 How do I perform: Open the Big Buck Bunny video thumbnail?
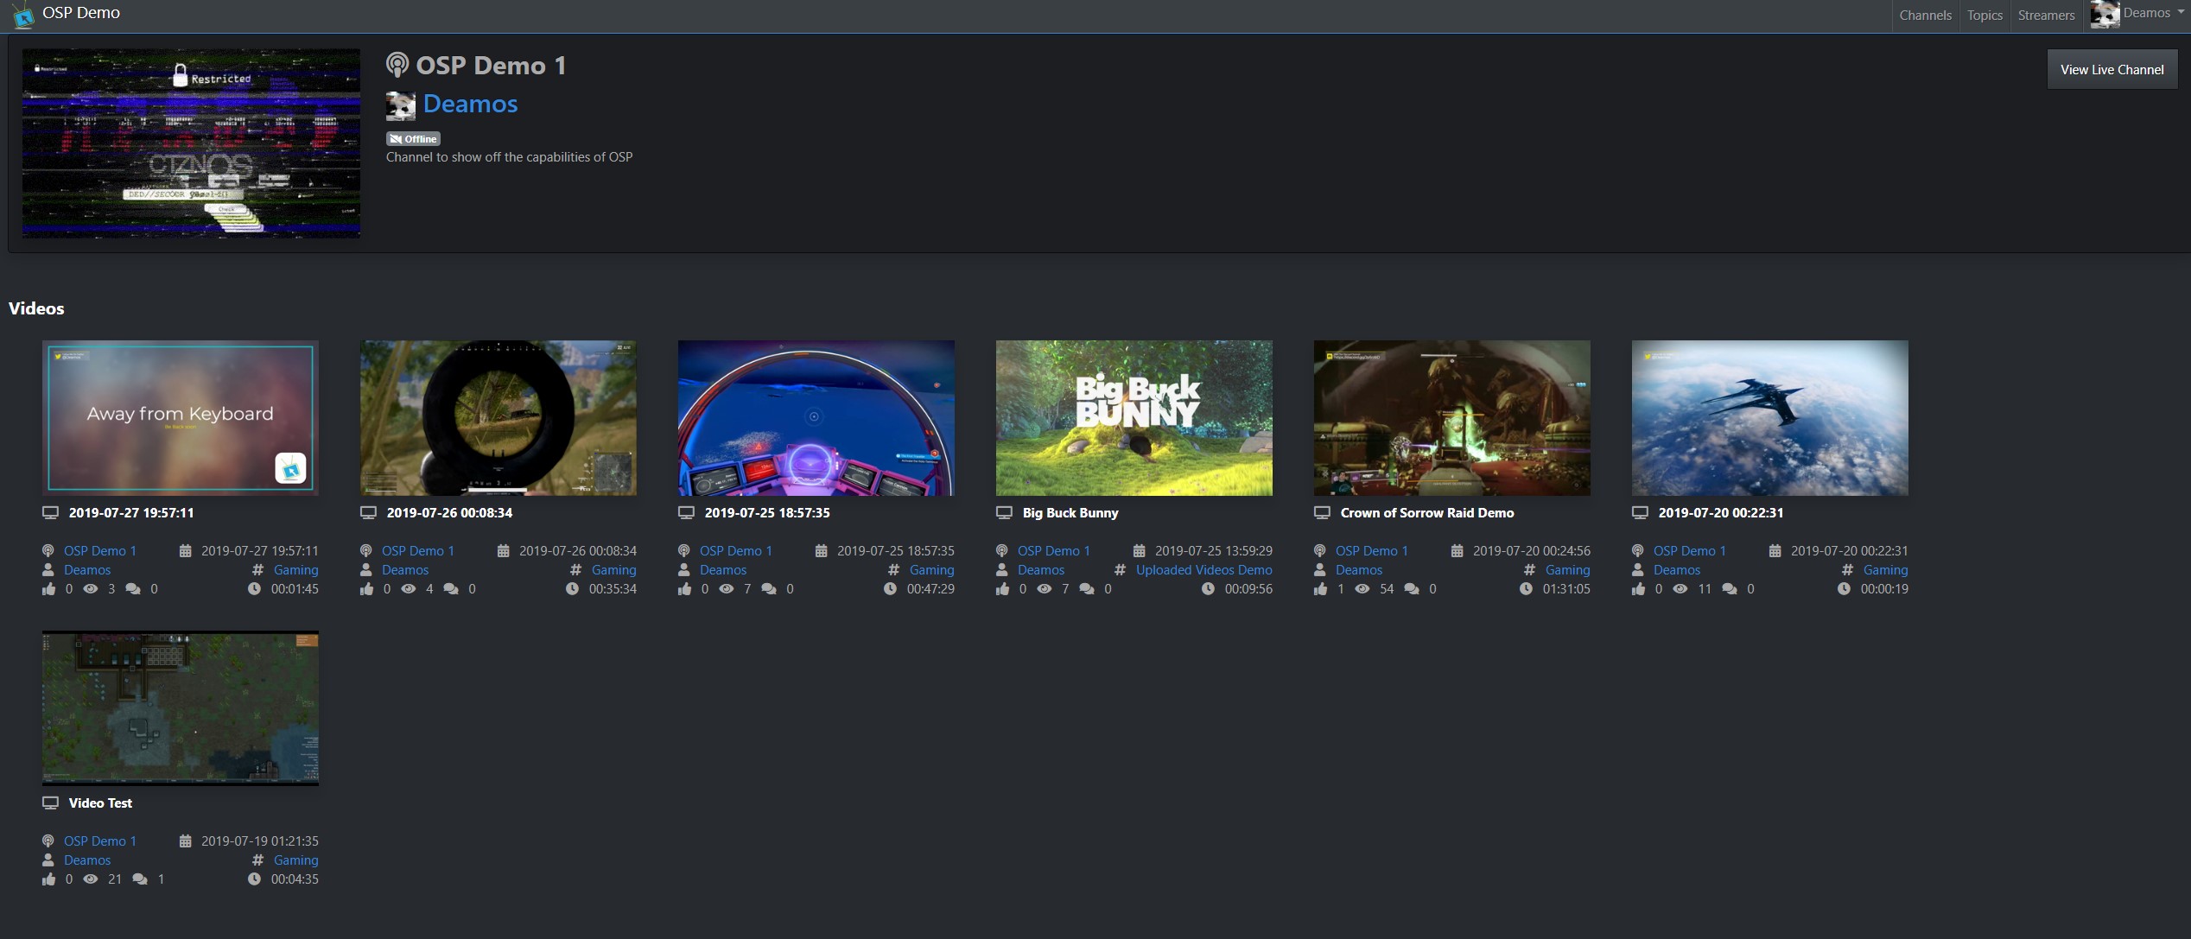click(1134, 418)
